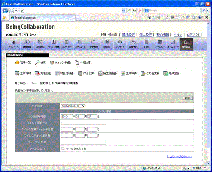Viewport: 212px width, 172px height.
Task: Open the ワークフロー navigation icon
Action: (160, 44)
